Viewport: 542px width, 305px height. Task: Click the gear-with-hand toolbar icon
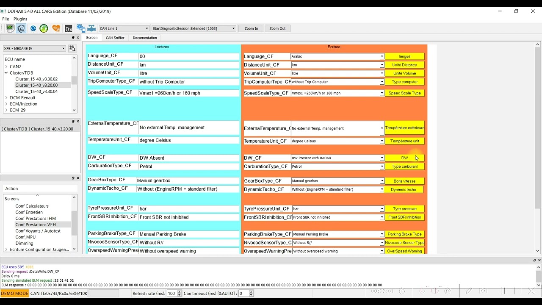point(80,28)
